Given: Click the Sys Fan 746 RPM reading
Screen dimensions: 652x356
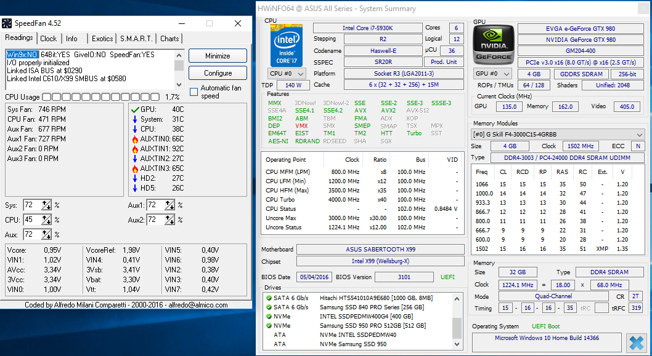Looking at the screenshot, I should 36,109.
